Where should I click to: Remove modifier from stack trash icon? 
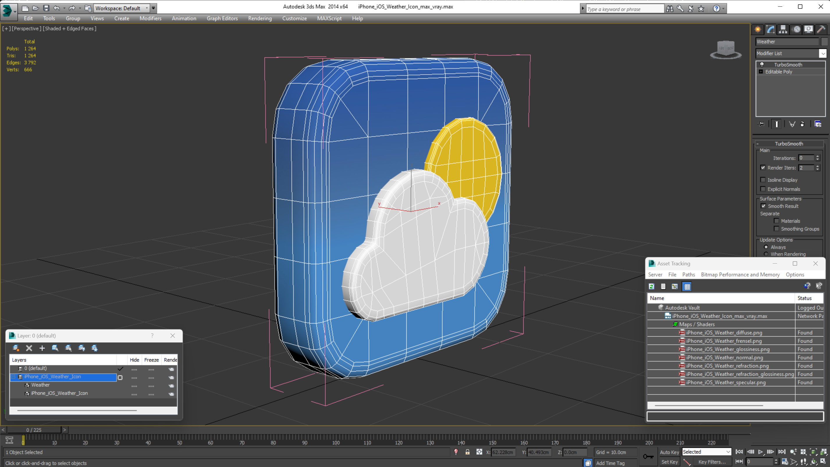[802, 124]
